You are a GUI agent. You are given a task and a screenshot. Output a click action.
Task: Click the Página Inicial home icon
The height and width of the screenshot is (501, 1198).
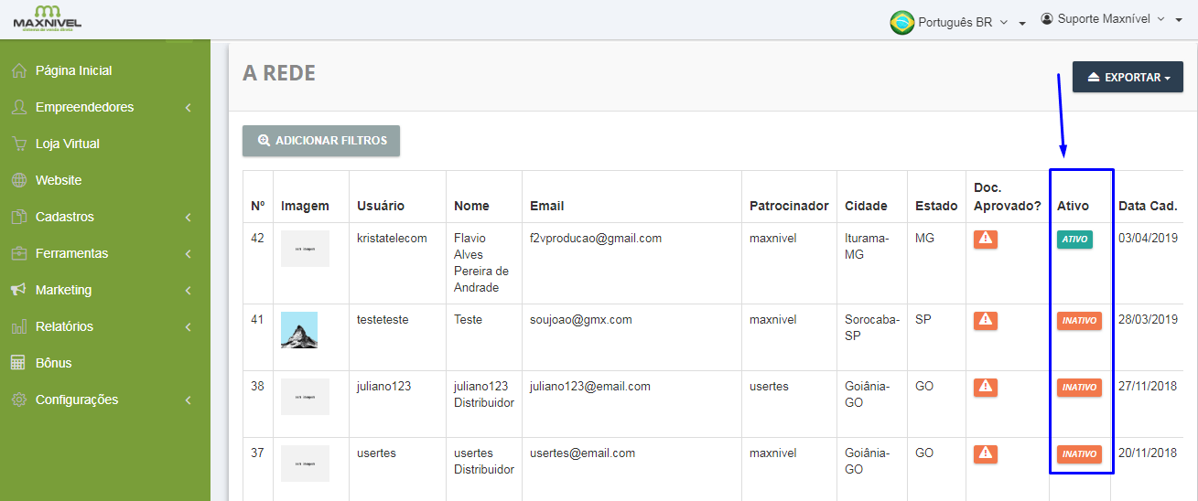tap(18, 70)
